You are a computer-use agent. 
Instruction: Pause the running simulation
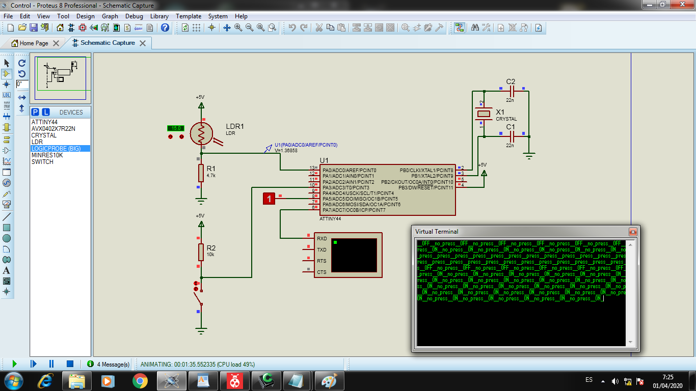tap(51, 364)
